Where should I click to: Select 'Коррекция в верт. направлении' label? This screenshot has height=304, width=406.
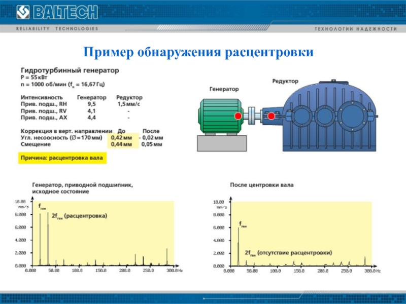click(x=66, y=131)
